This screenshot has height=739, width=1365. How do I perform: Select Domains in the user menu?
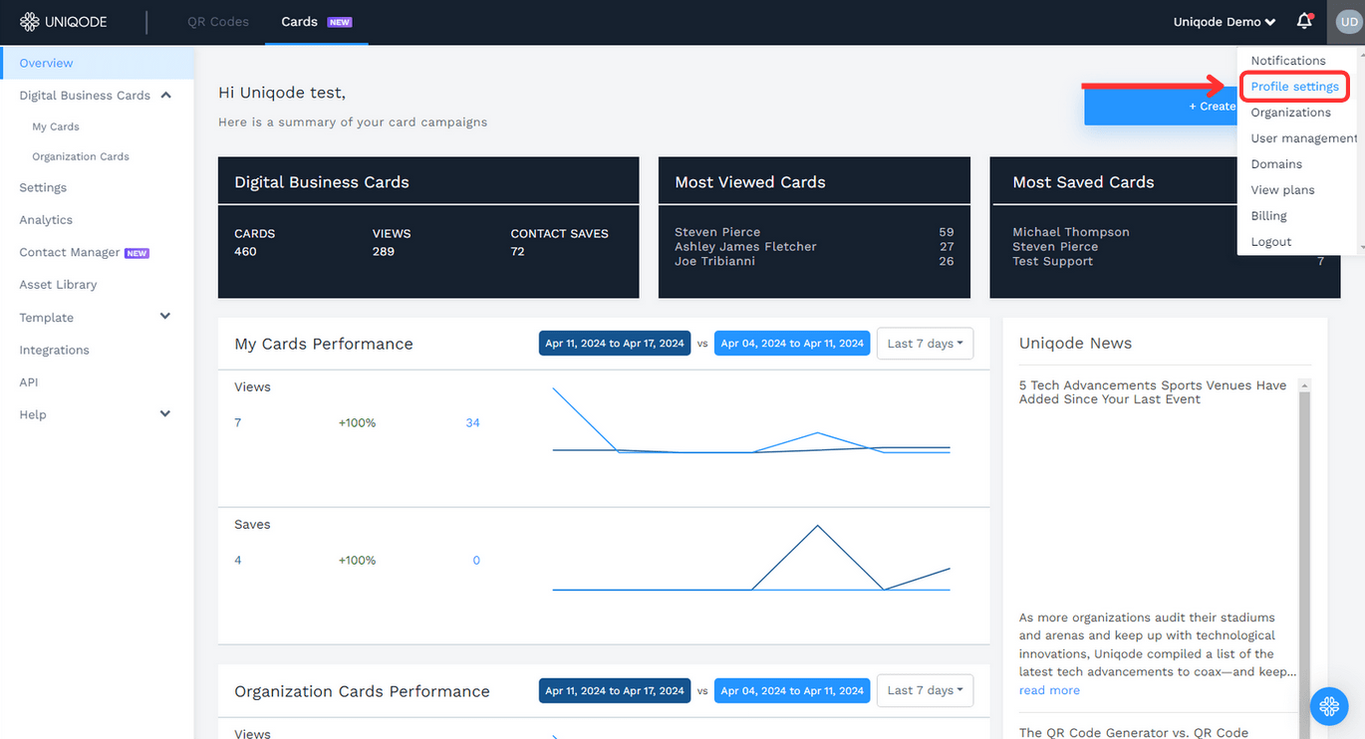1276,164
